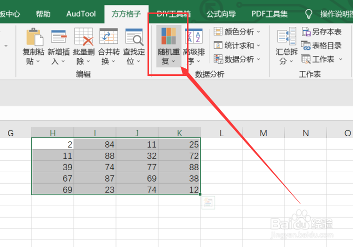Expand the 随机重复 dropdown arrow
This screenshot has height=247, width=353.
tap(173, 61)
